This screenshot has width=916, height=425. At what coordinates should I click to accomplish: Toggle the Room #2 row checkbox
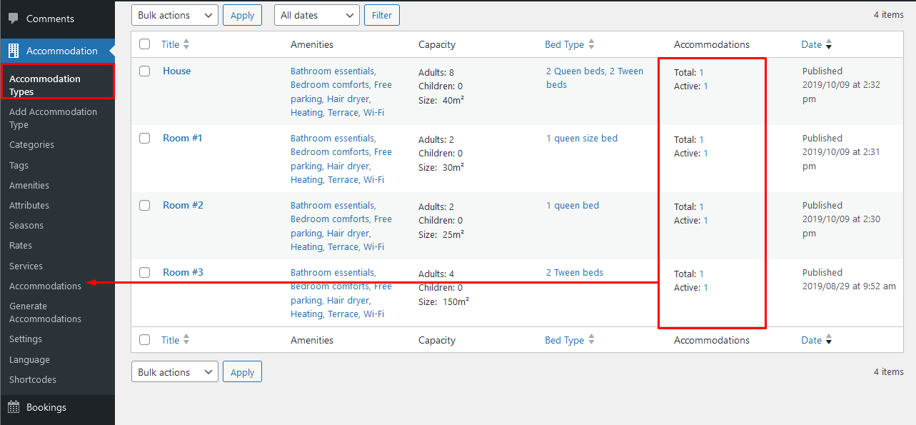click(x=145, y=205)
